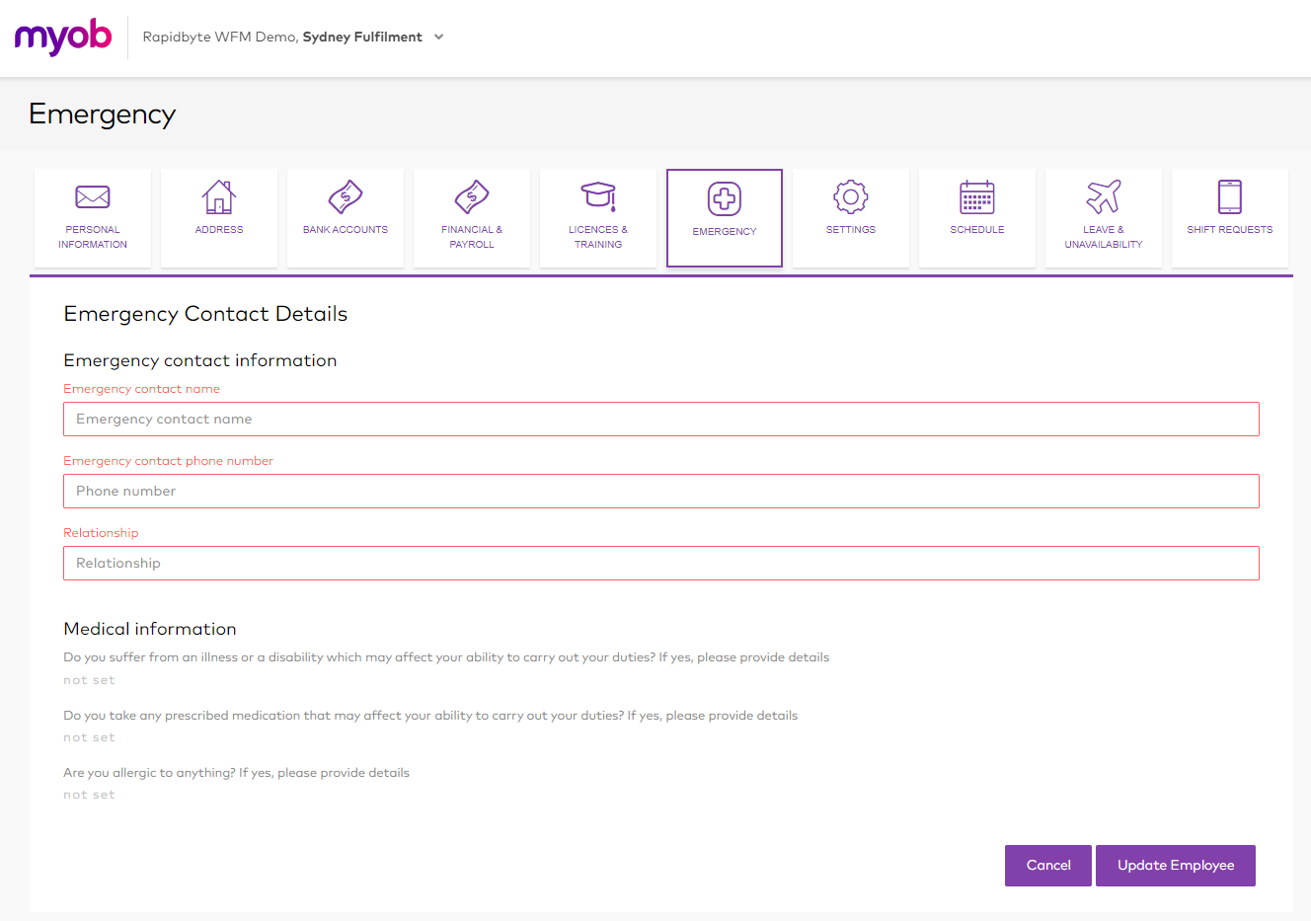Click the Emergency medical cross icon
This screenshot has width=1311, height=921.
[x=724, y=196]
